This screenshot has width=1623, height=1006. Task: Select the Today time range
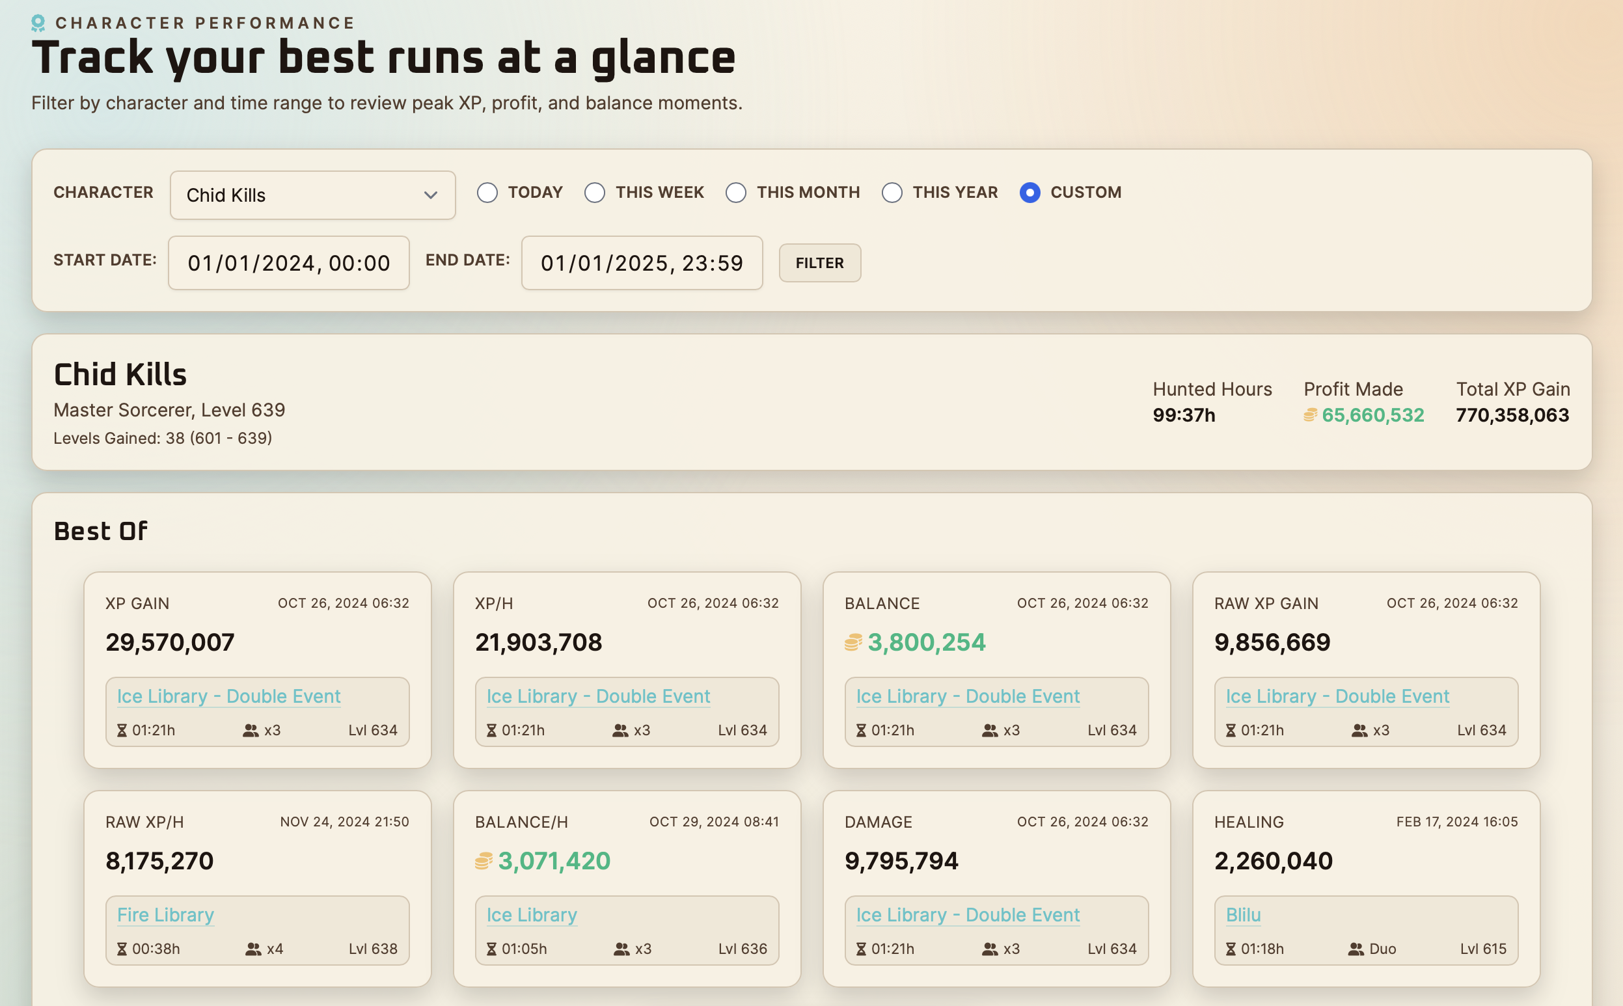[488, 192]
